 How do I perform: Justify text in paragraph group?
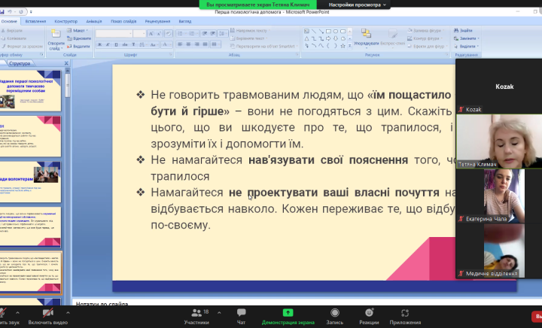pos(205,44)
